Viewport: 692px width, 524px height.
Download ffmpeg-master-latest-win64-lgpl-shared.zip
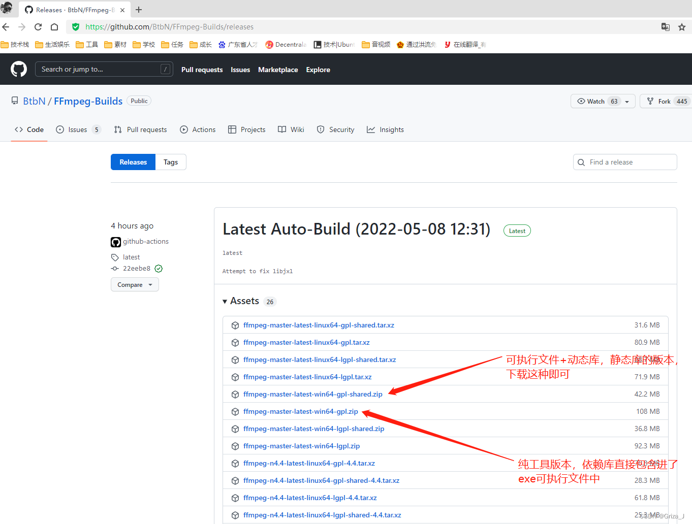coord(314,429)
